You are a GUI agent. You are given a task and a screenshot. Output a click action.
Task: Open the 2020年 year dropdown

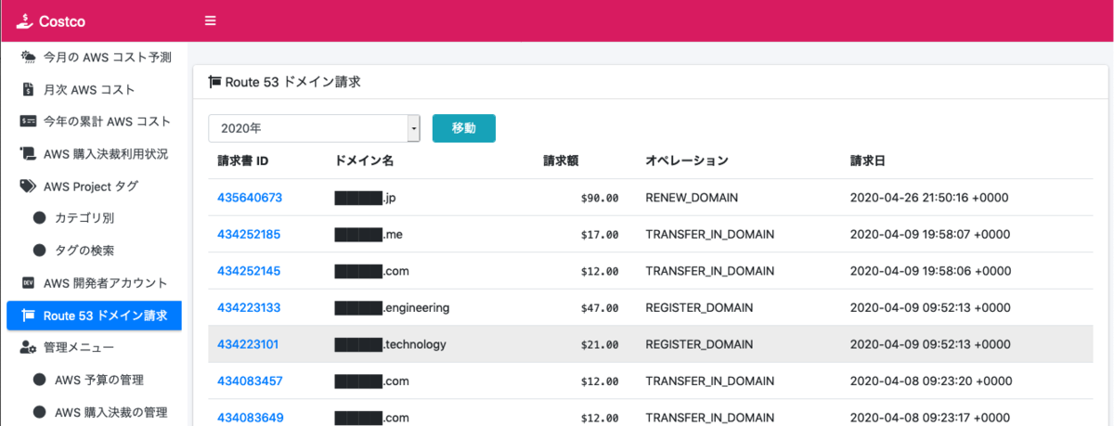click(x=315, y=128)
